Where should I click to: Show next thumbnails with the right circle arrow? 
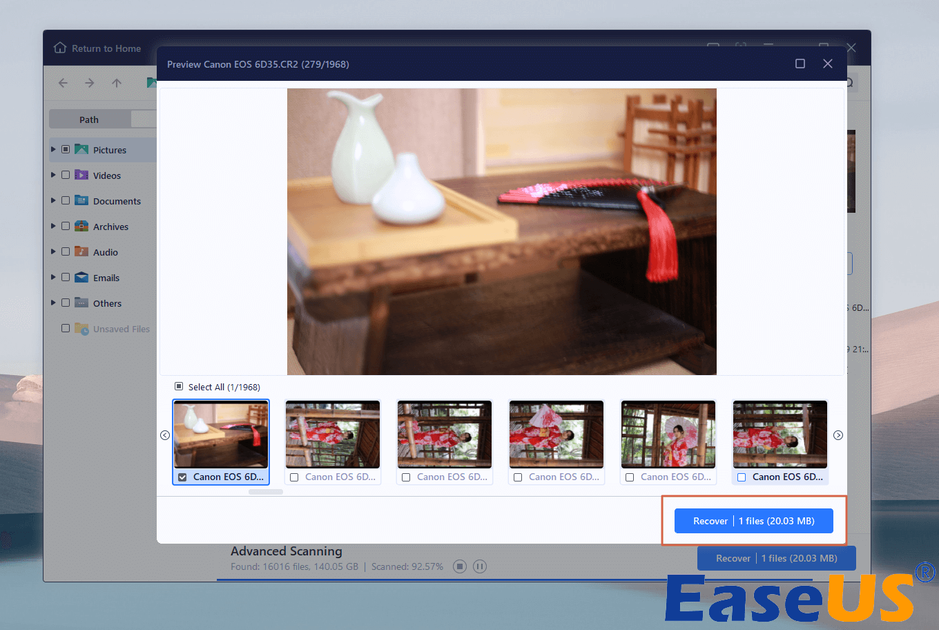tap(838, 435)
